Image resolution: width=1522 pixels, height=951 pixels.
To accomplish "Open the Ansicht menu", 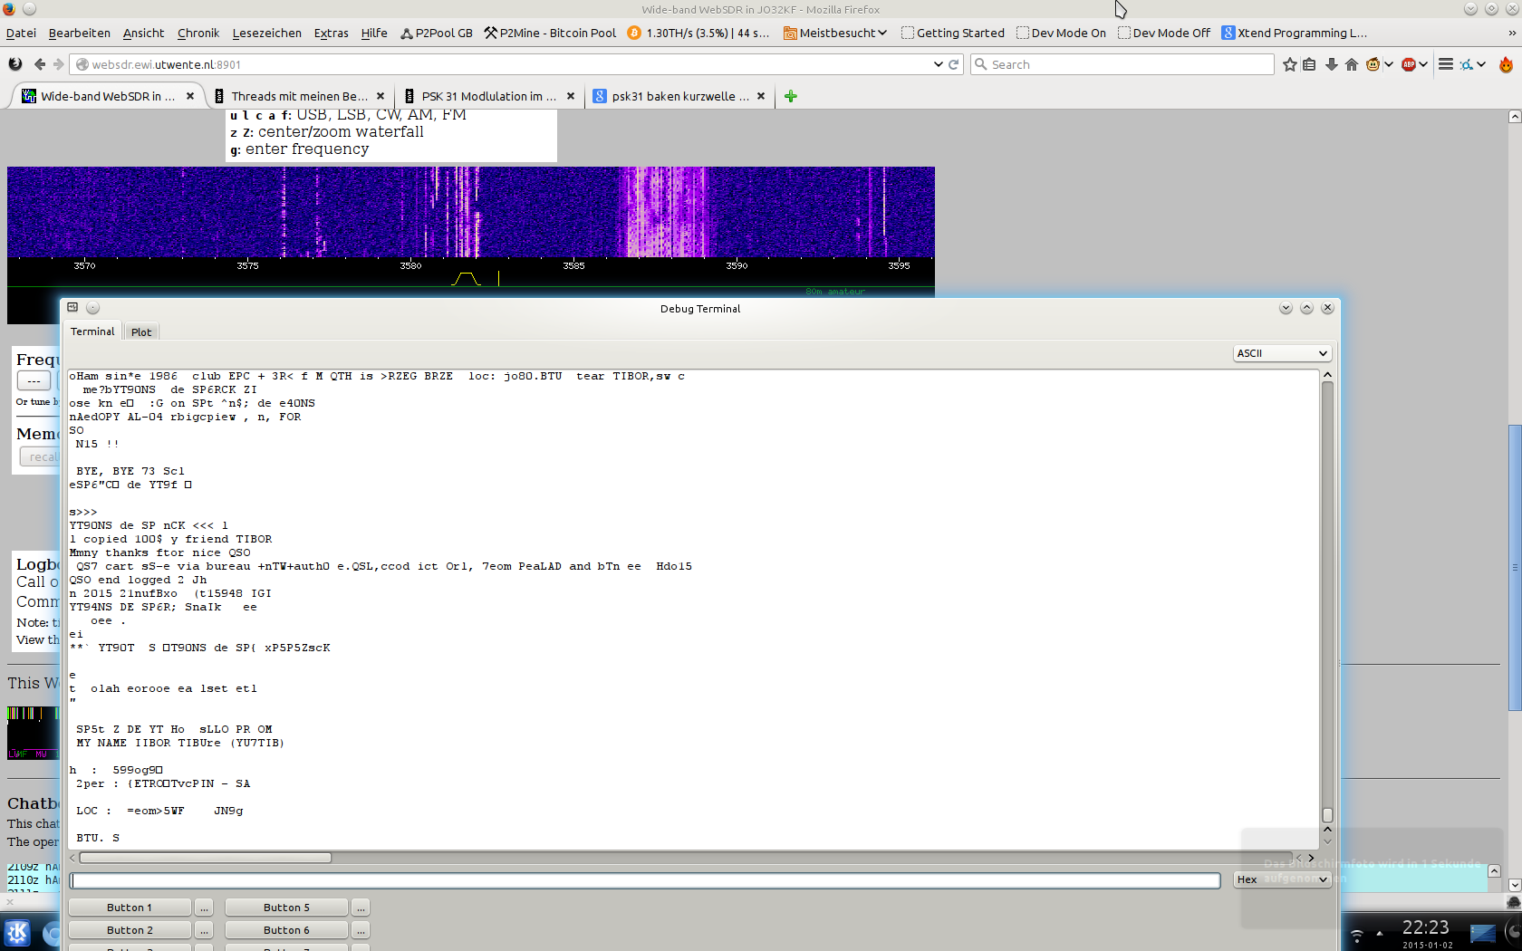I will click(x=144, y=33).
